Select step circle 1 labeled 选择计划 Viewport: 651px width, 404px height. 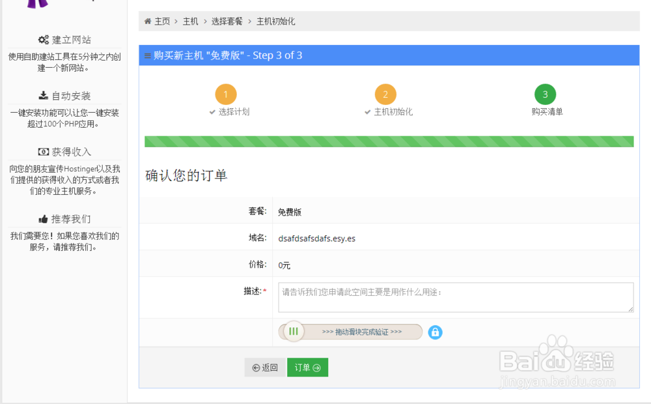tap(226, 94)
